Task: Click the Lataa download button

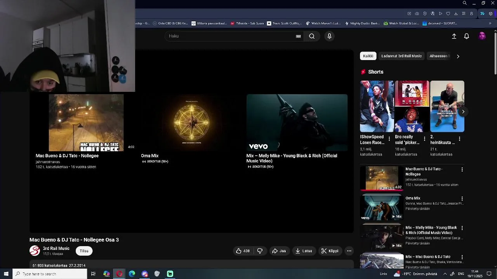Action: (304, 251)
